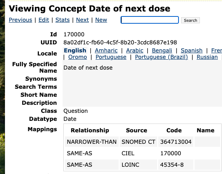Switch locale to Portuguese (Brazil)
Viewport: 222px width, 174px height.
pos(161,57)
